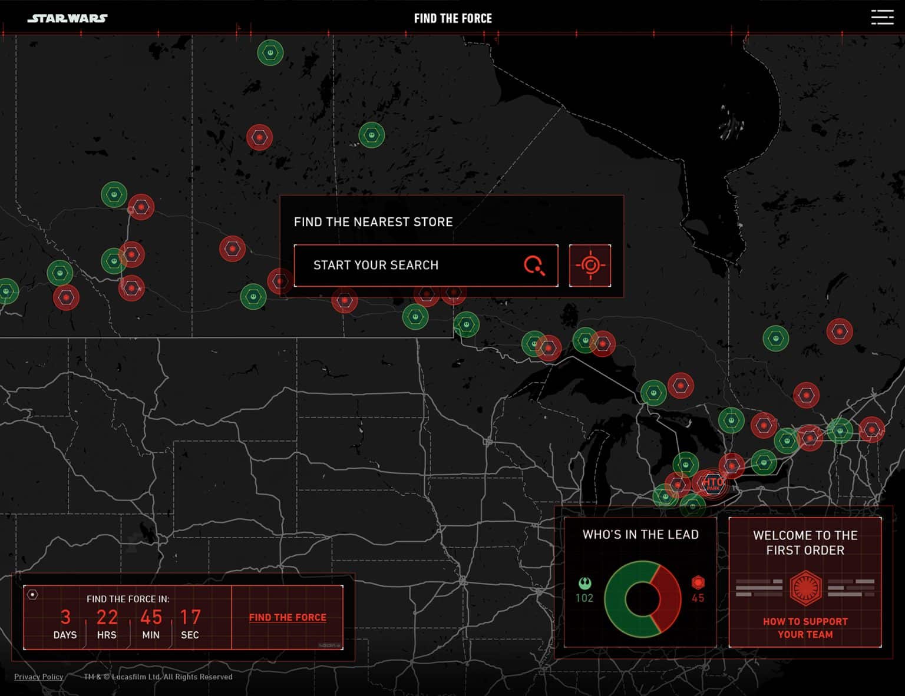Click the Welcome to the First Order heading
This screenshot has width=905, height=696.
coord(805,542)
